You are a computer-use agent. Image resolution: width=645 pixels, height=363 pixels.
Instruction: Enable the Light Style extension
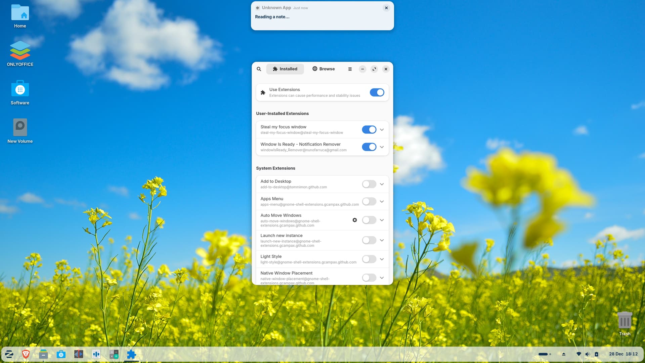click(369, 259)
